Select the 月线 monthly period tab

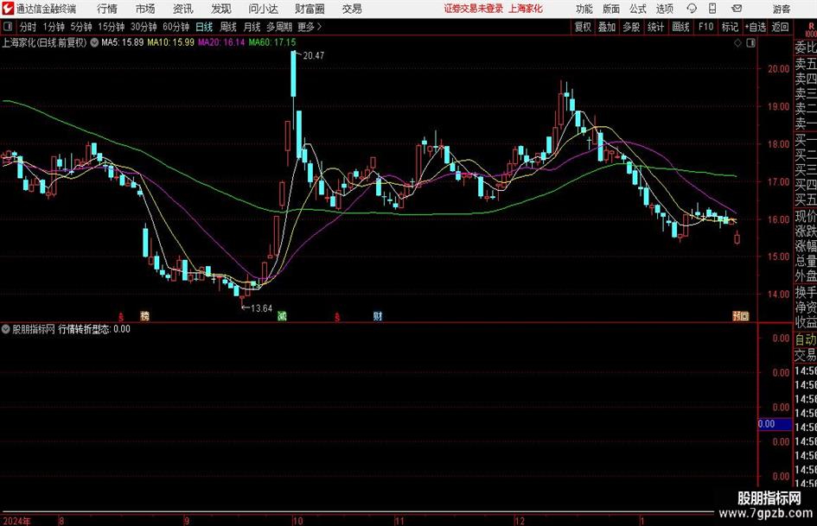coord(252,27)
